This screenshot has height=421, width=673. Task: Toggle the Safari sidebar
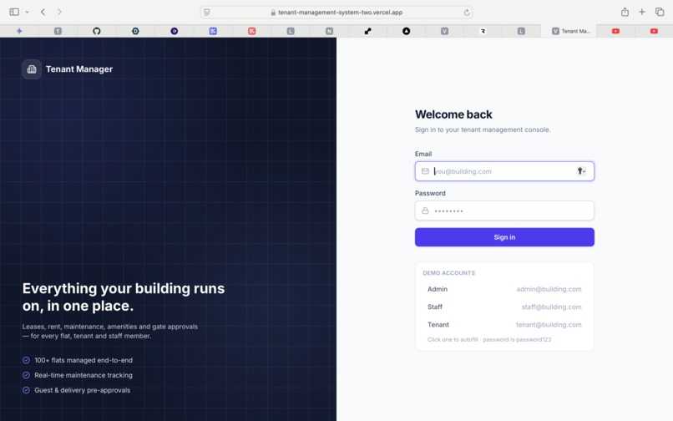(x=14, y=12)
